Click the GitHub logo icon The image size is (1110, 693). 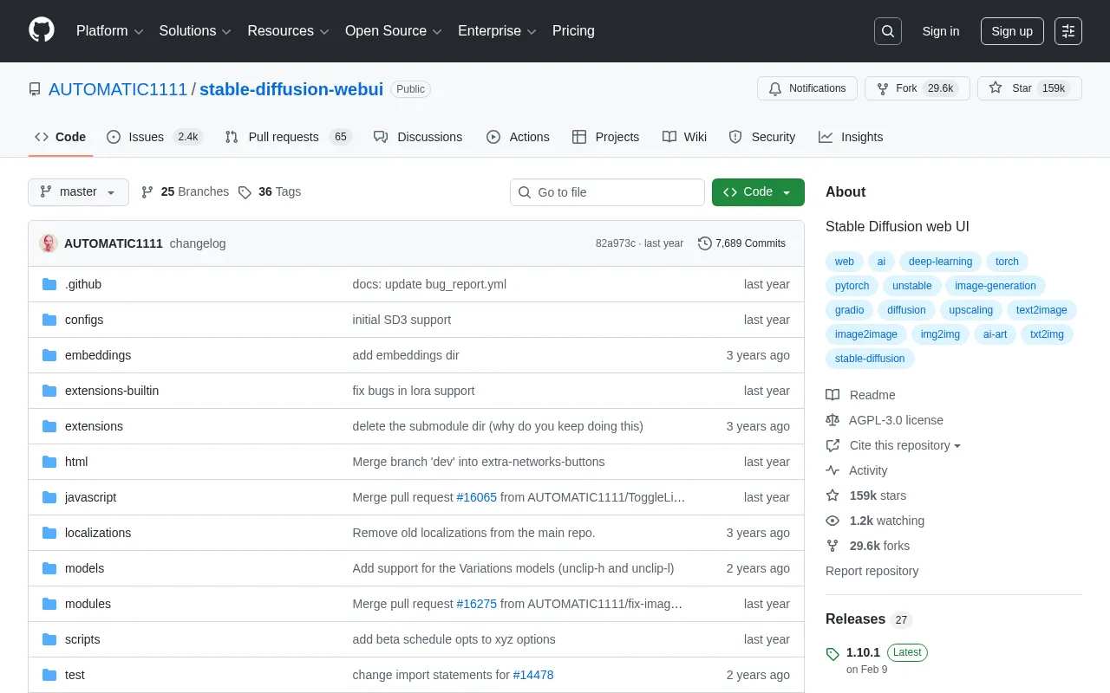point(42,30)
